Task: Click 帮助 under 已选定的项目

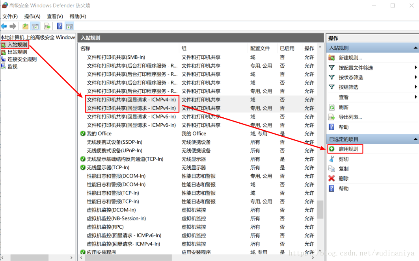Action: pos(344,189)
